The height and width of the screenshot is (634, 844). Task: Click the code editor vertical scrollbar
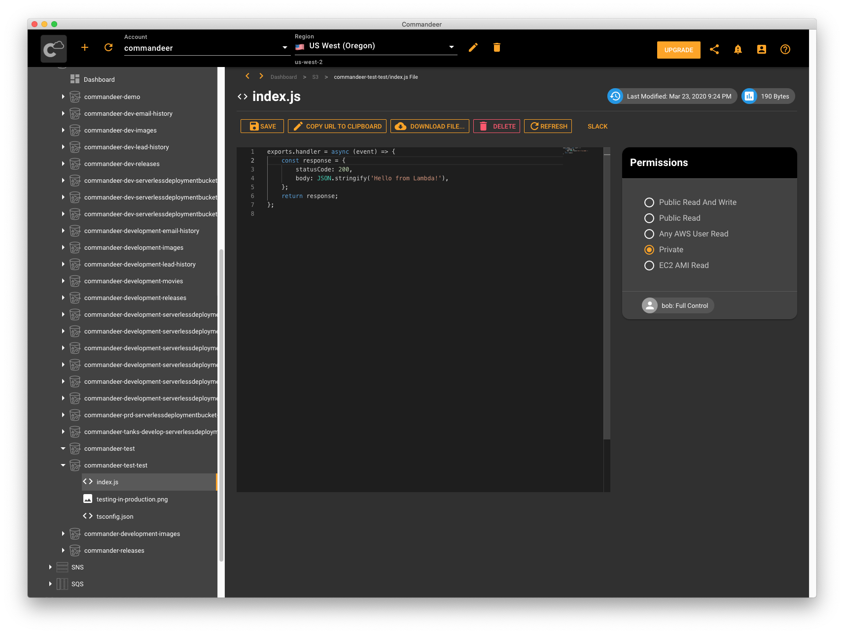pyautogui.click(x=607, y=293)
